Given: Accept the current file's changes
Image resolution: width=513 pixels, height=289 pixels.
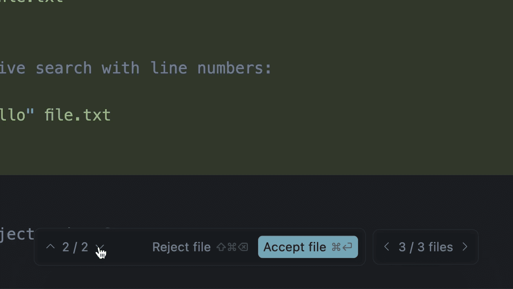Looking at the screenshot, I should 295,247.
